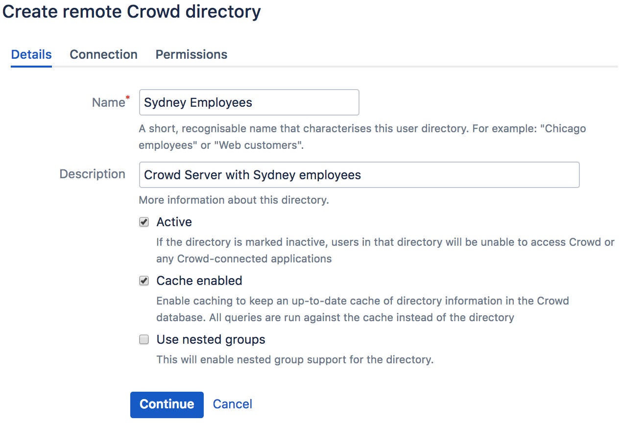Click the "Name" field label
Image resolution: width=622 pixels, height=424 pixels.
[108, 102]
